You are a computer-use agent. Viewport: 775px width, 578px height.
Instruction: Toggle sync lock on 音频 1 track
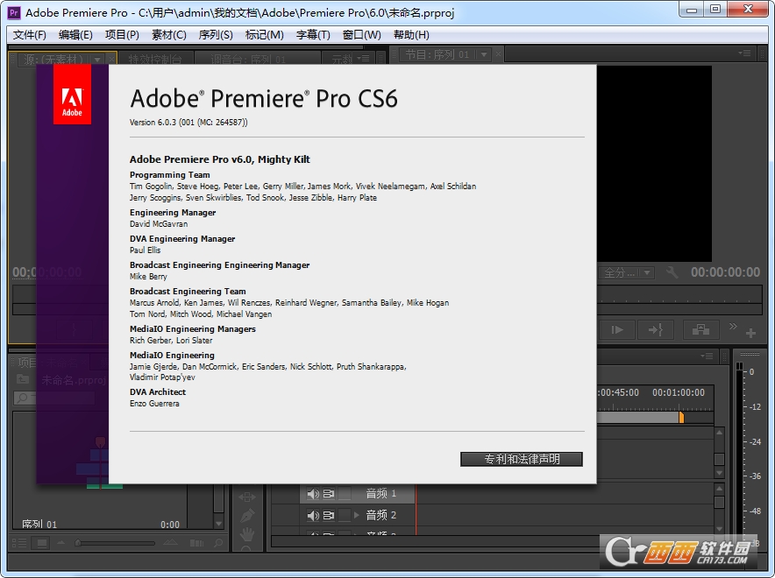click(330, 494)
